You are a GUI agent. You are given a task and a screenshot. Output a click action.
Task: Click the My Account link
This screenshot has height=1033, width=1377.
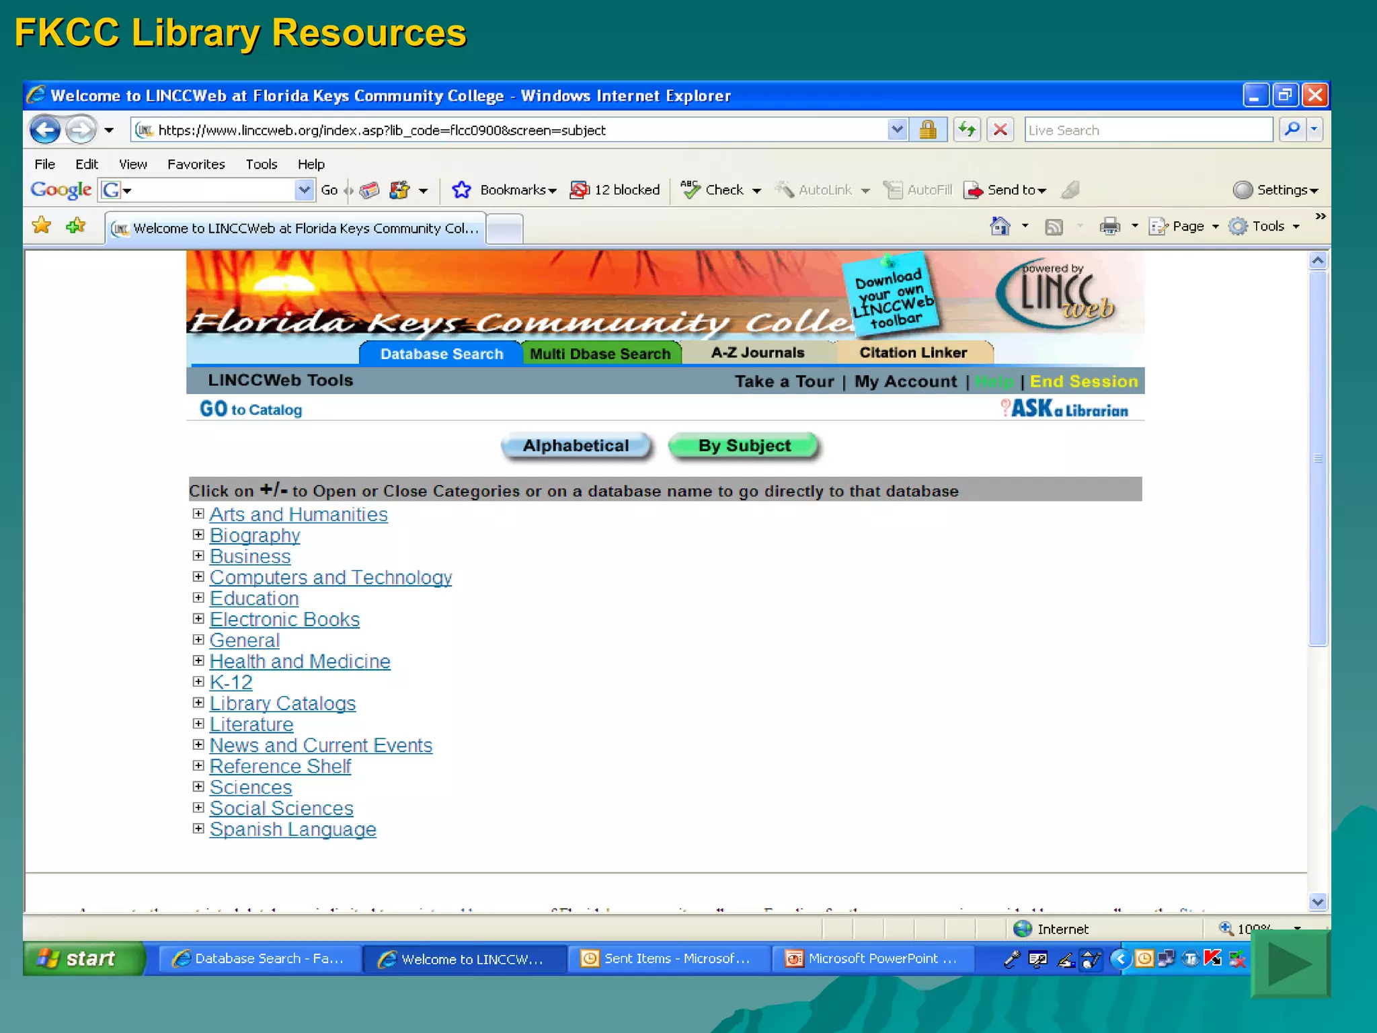pyautogui.click(x=905, y=381)
